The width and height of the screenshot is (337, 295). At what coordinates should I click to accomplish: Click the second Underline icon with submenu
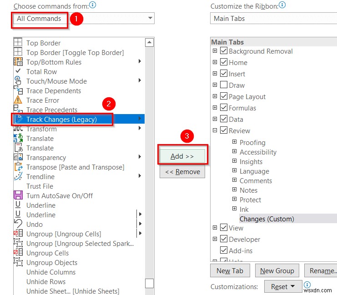point(18,214)
